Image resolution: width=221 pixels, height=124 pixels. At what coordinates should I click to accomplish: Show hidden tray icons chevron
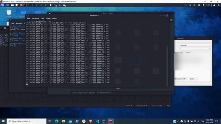pyautogui.click(x=178, y=121)
